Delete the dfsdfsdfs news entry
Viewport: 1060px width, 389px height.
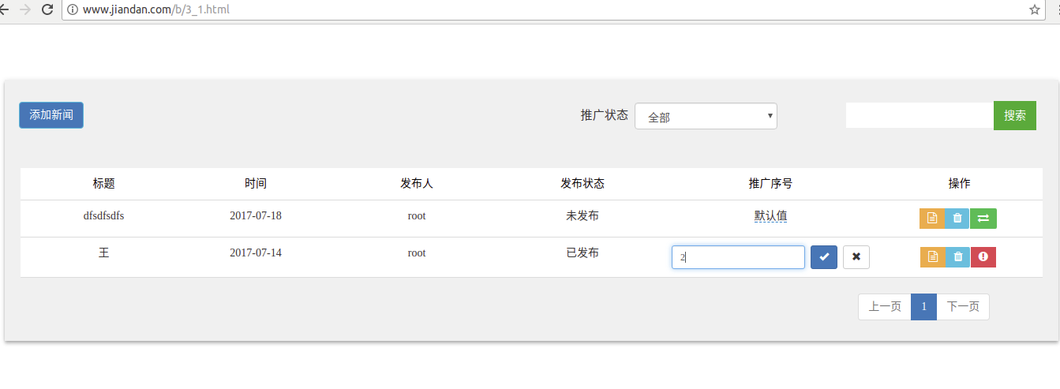(957, 219)
